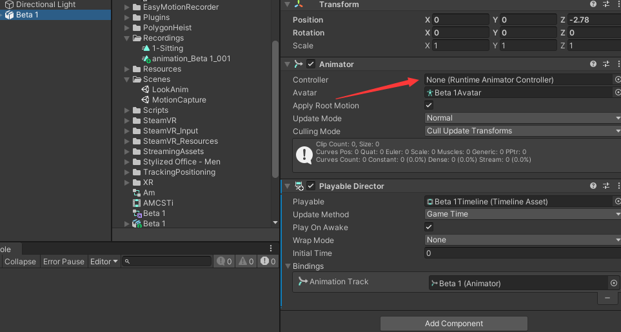Screen dimensions: 621x332
Task: Open Transform component help icon
Action: pyautogui.click(x=593, y=5)
